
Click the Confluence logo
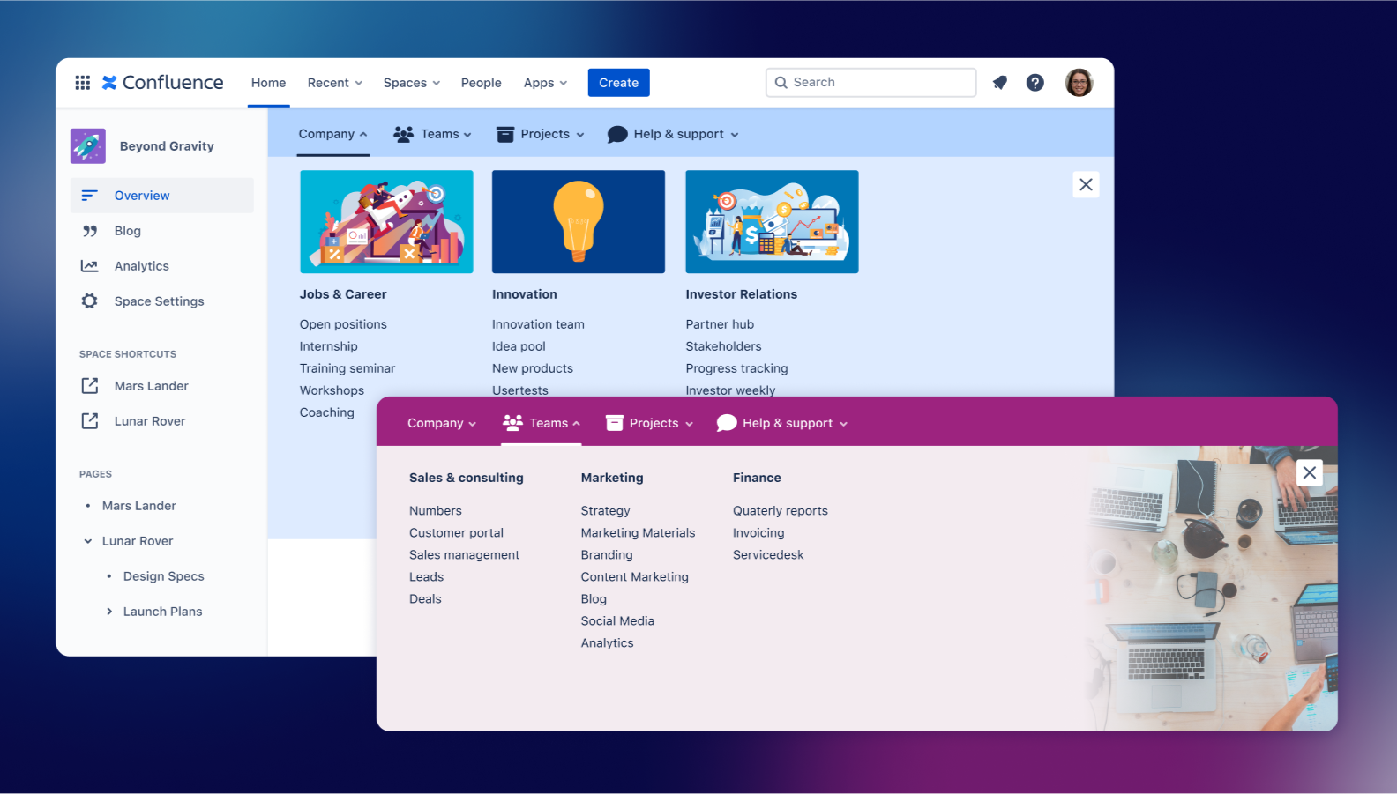tap(163, 83)
